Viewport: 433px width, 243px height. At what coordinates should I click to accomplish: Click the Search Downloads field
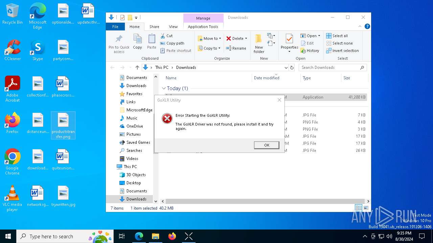tap(333, 67)
